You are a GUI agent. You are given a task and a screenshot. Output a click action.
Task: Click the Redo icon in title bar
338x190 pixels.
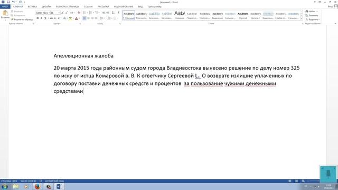tap(20, 2)
